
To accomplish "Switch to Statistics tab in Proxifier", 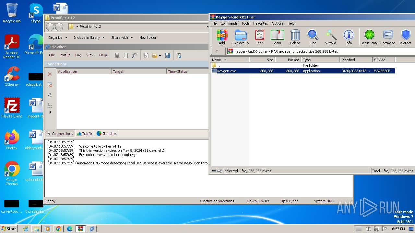I will coord(107,134).
